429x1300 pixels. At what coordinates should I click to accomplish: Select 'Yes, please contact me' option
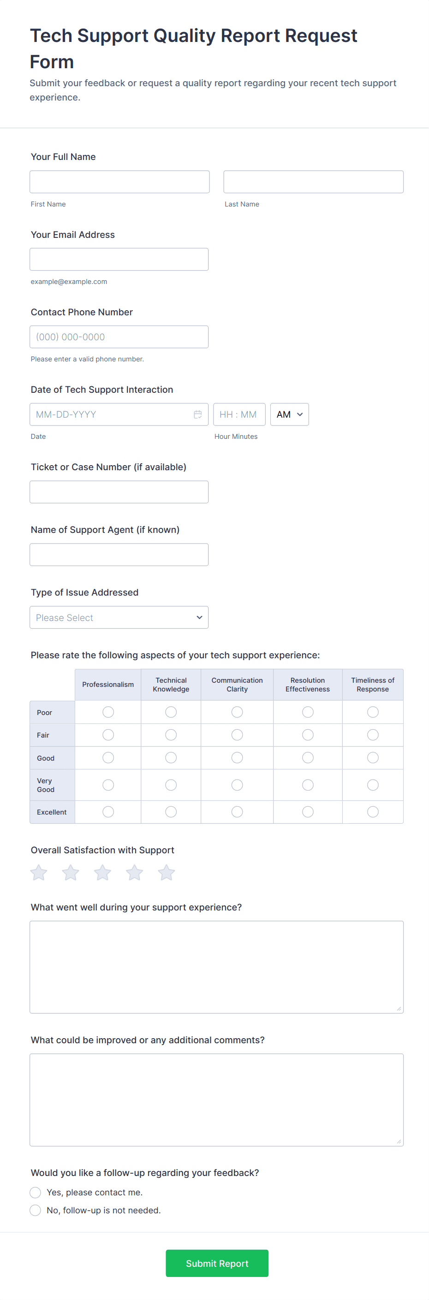click(36, 1192)
